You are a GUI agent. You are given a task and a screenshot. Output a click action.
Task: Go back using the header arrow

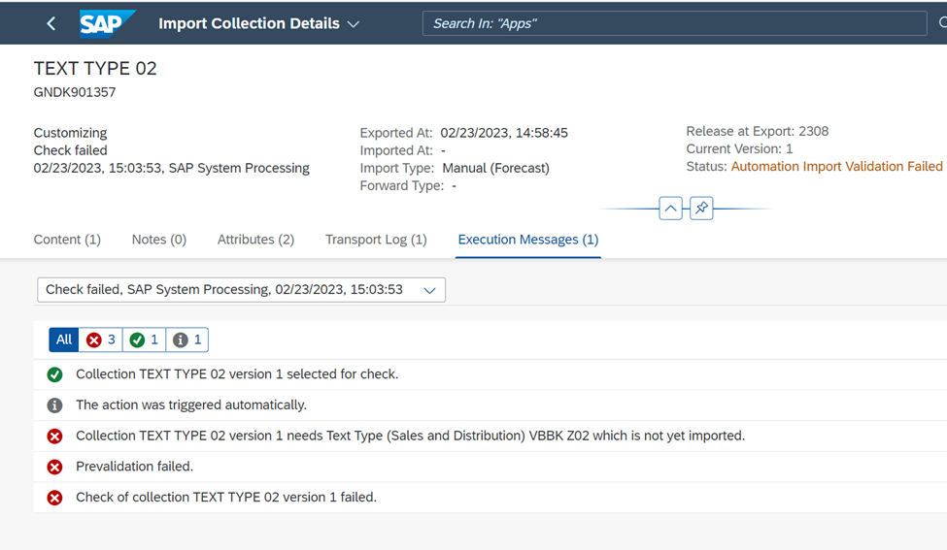coord(51,23)
